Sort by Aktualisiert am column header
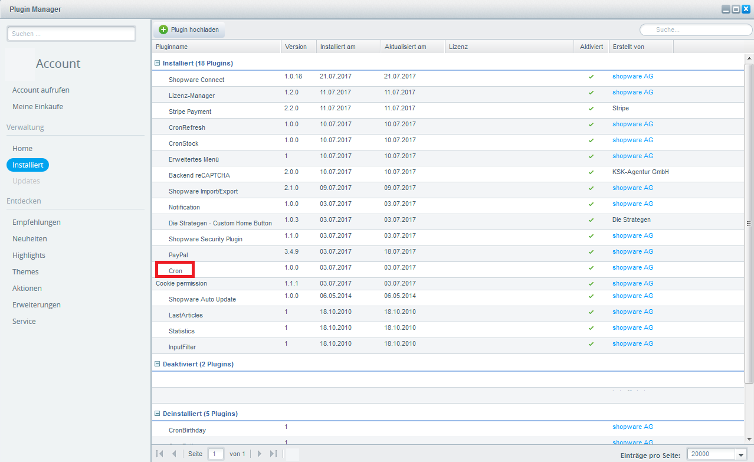The width and height of the screenshot is (754, 462). (x=412, y=47)
